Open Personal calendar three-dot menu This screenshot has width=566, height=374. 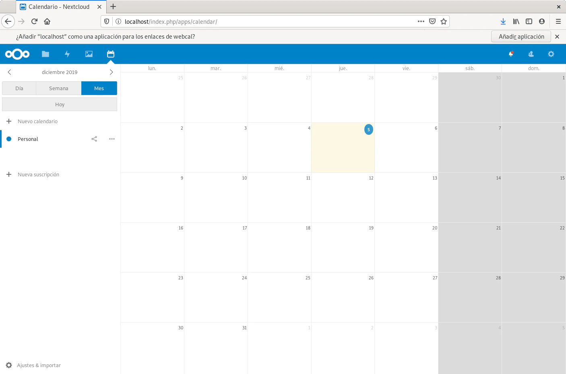[112, 139]
